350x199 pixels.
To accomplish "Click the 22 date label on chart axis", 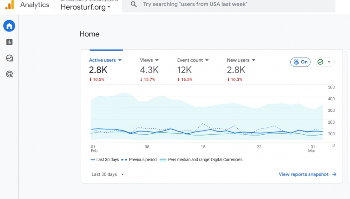I will pos(259,147).
